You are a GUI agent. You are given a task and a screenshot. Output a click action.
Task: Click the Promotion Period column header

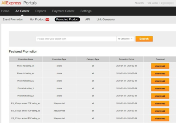click(127, 59)
